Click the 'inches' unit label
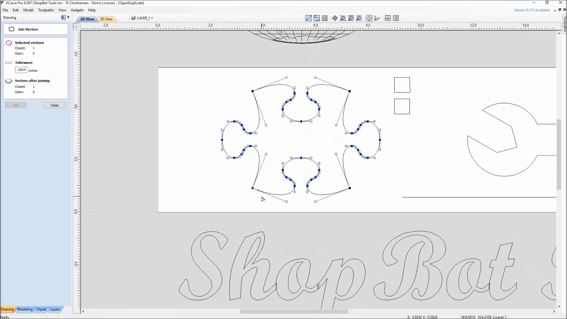Viewport: 567px width, 319px height. (33, 70)
